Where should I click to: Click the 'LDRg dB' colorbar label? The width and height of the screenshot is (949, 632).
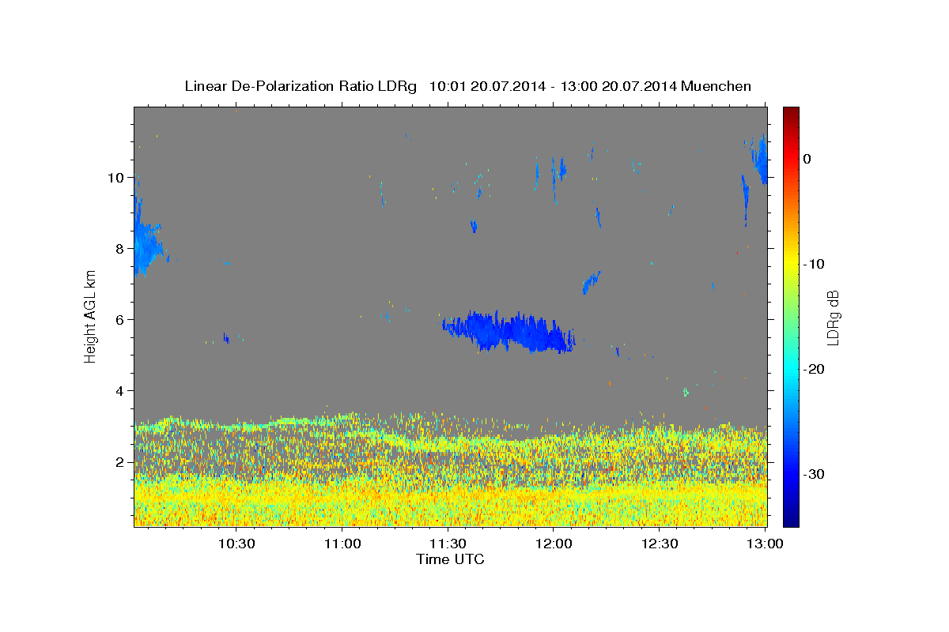[x=833, y=317]
